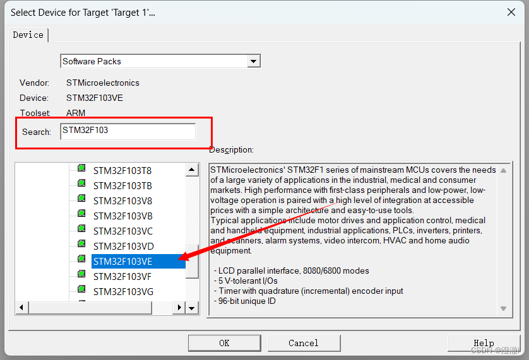Click the device list scroll up arrow
Screen dimensions: 529x360
pyautogui.click(x=192, y=170)
